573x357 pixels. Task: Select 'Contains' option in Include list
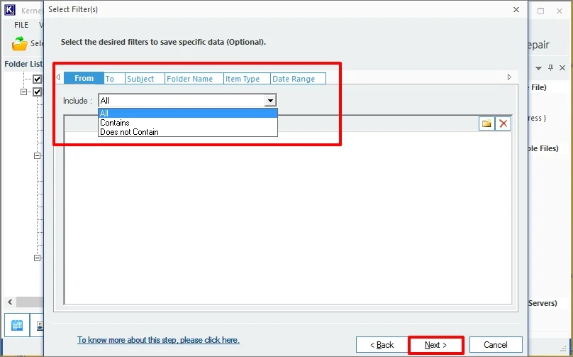coord(188,123)
